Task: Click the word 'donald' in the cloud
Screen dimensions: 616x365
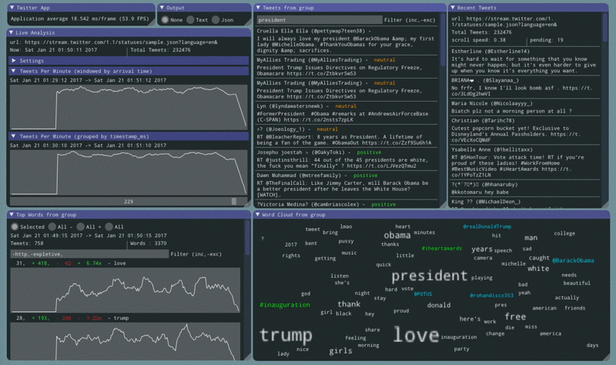Action: [438, 305]
